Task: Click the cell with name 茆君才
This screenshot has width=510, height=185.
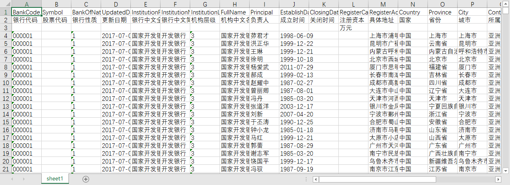Action: click(x=264, y=36)
